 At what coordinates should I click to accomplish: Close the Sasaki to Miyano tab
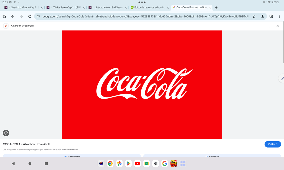click(x=42, y=7)
